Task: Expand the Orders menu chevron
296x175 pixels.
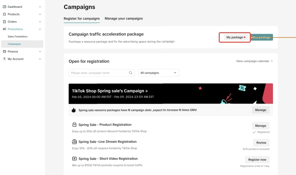Action: (x=40, y=22)
